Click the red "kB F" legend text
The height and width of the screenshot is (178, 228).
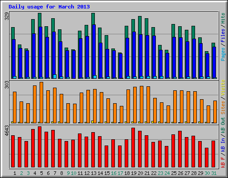[223, 162]
